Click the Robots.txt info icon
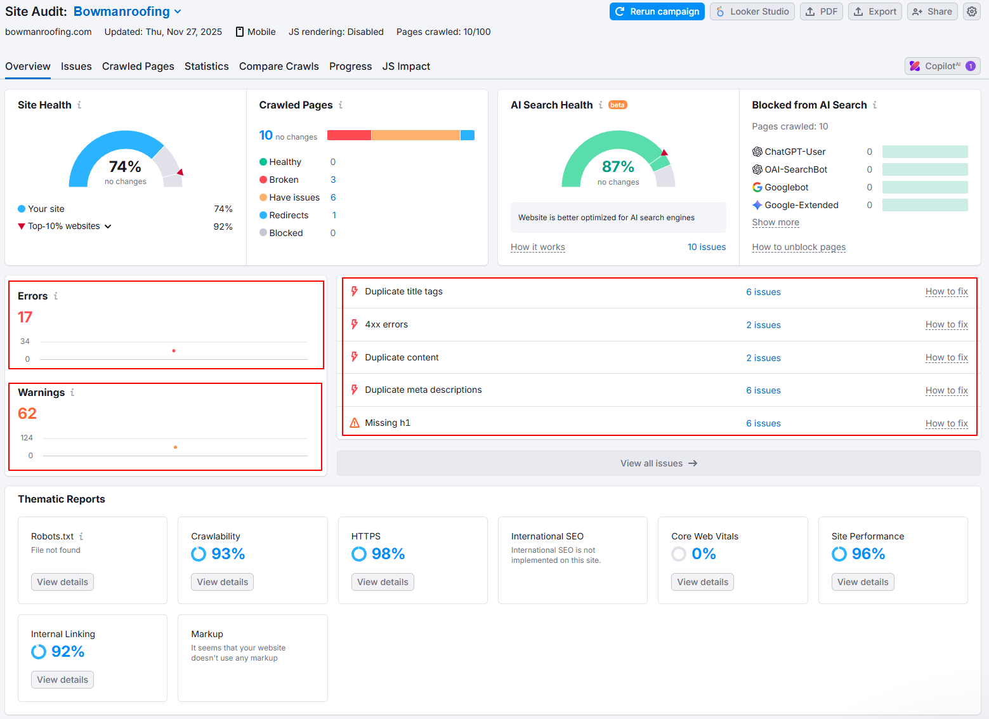This screenshot has height=719, width=989. 81,537
